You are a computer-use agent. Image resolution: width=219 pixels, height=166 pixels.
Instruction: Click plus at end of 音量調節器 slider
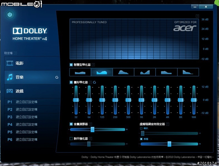[x=127, y=129]
